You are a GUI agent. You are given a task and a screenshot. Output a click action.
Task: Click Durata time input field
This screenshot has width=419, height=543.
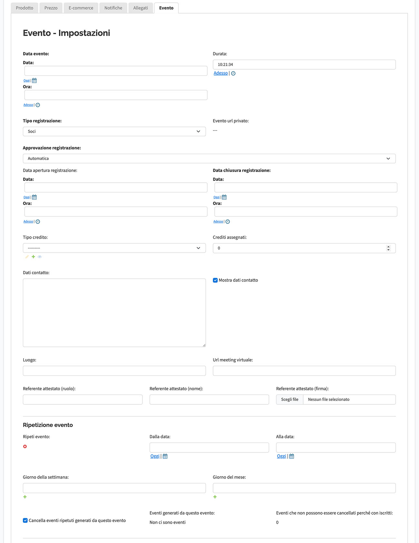click(304, 64)
